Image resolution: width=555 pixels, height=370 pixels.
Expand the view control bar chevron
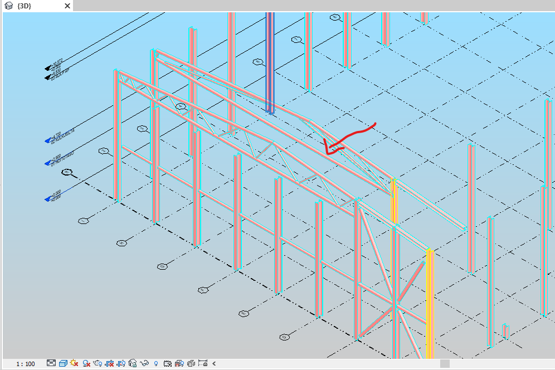[214, 363]
